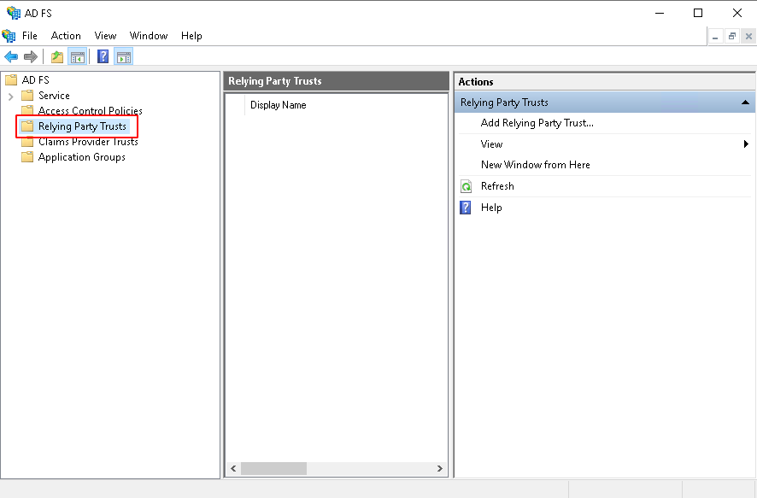Click the Application Groups folder icon

[27, 157]
